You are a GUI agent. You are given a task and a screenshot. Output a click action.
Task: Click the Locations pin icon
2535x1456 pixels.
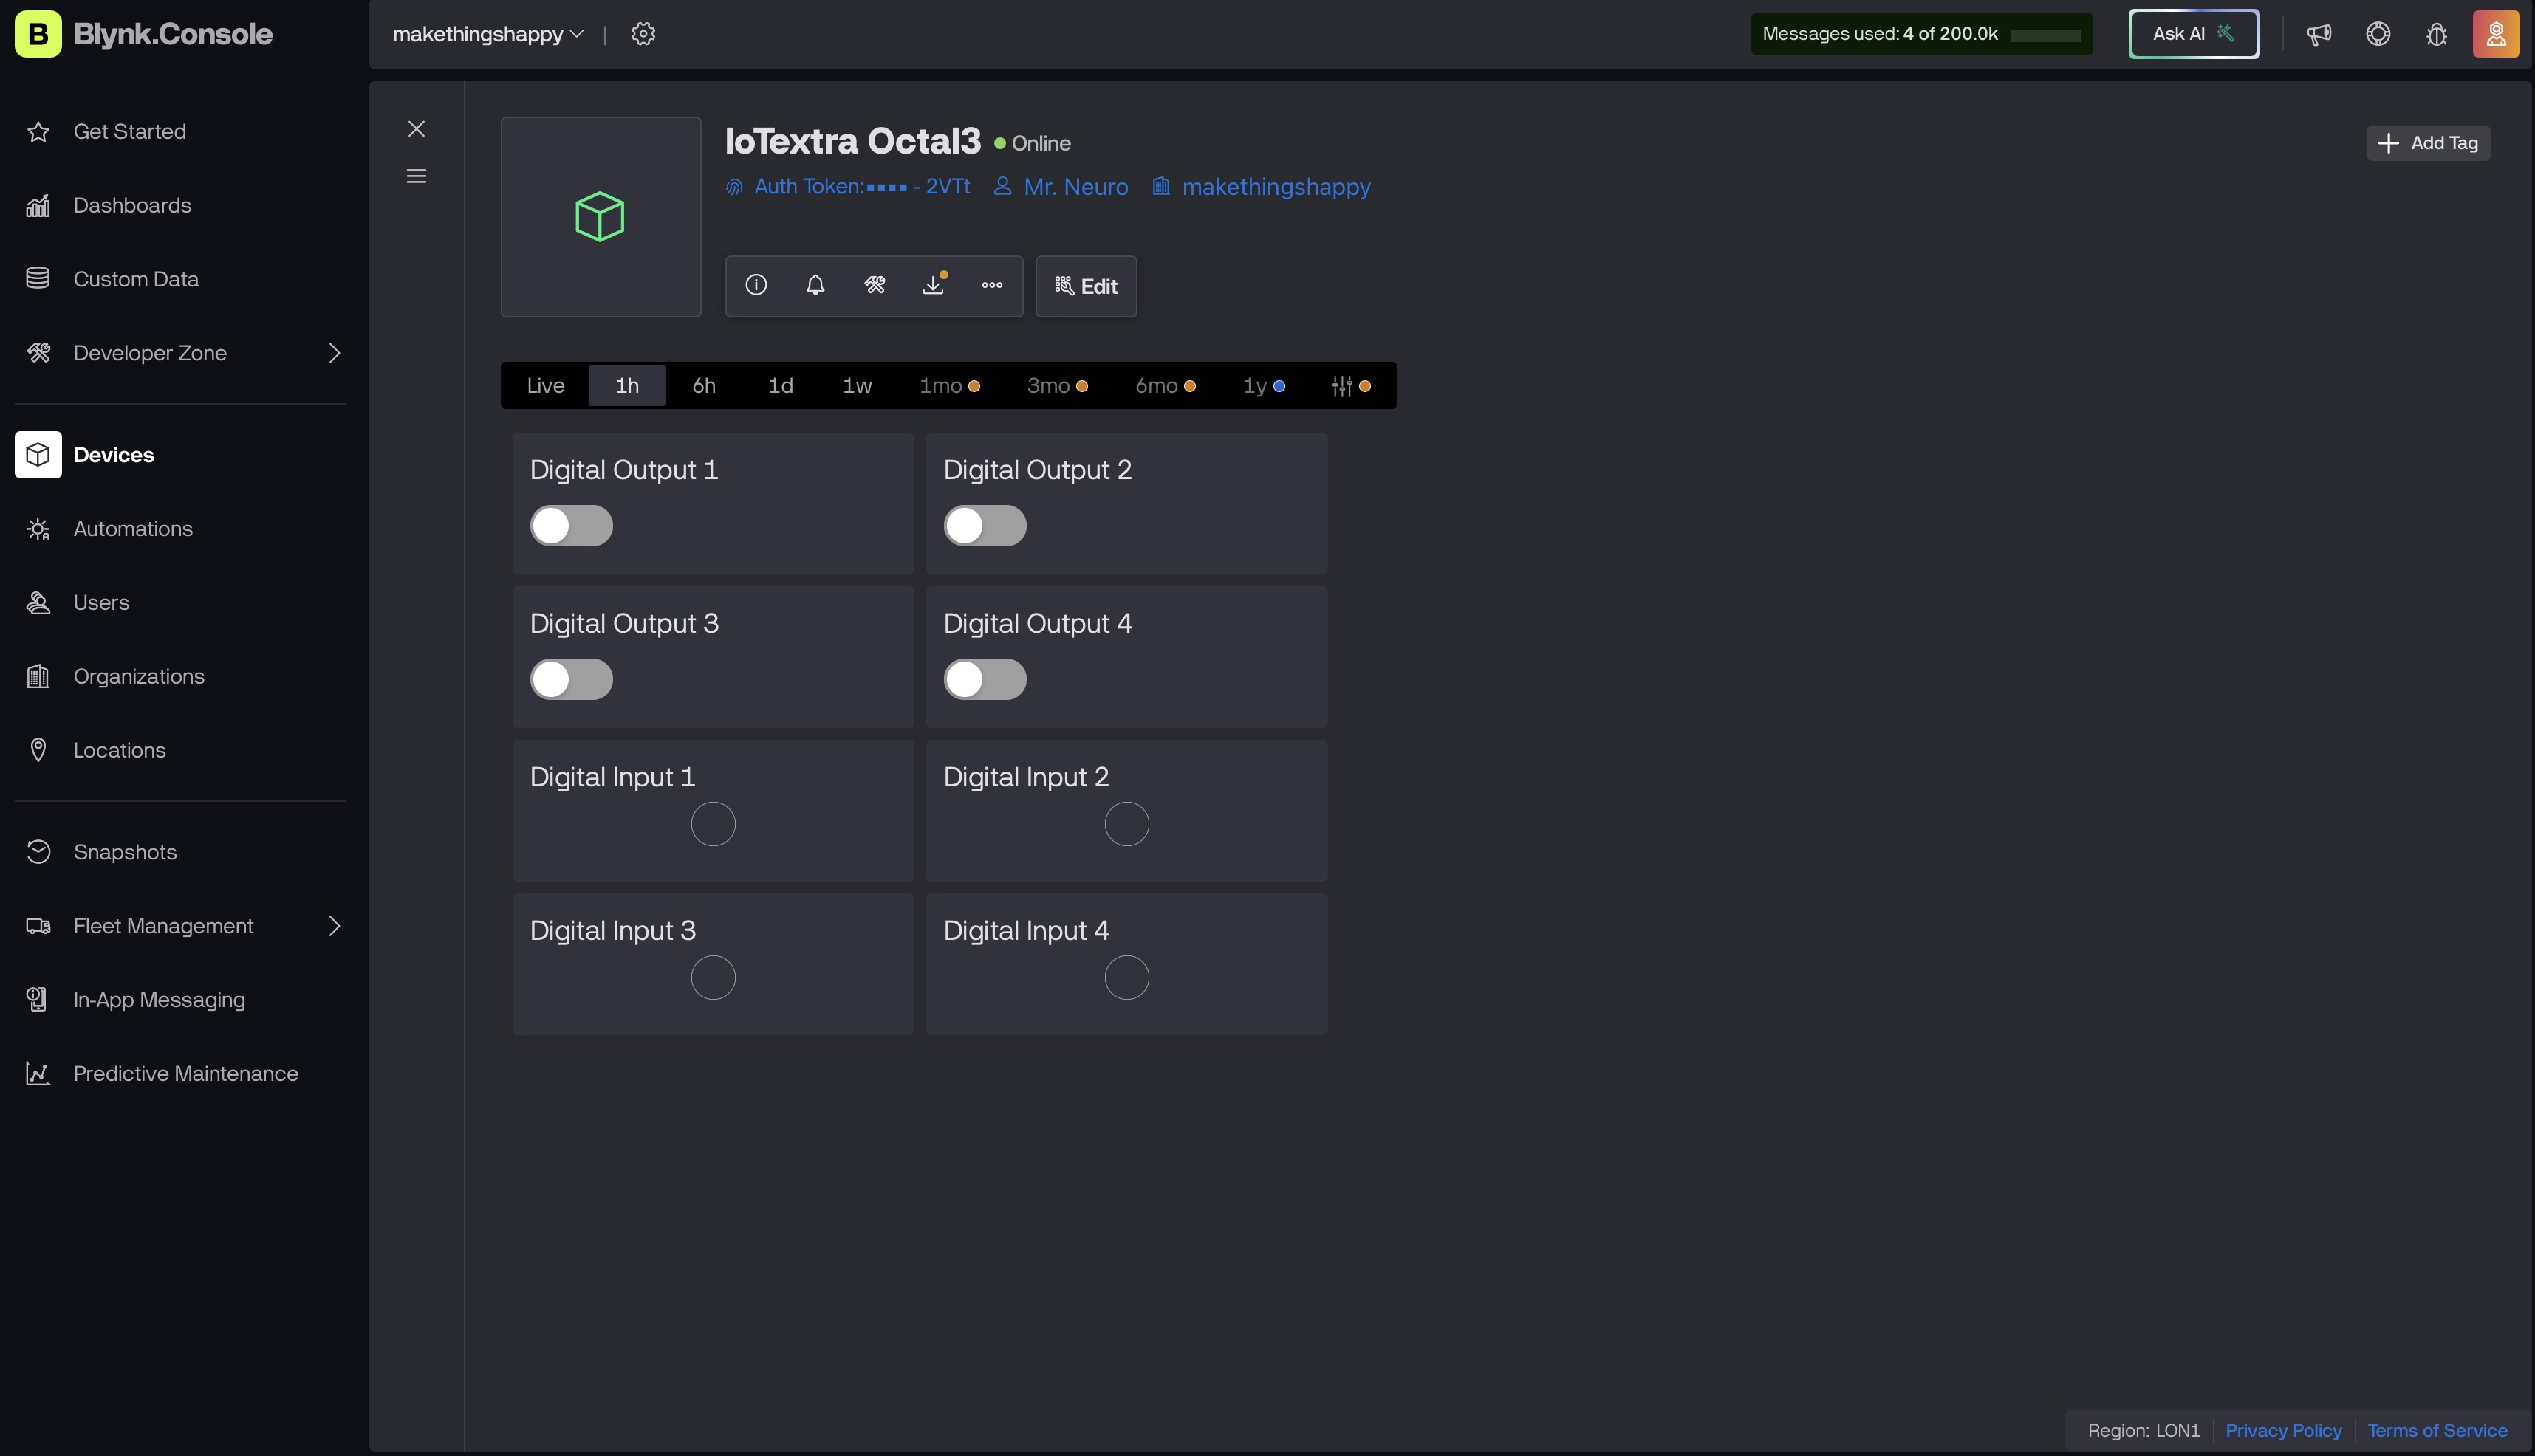click(38, 750)
